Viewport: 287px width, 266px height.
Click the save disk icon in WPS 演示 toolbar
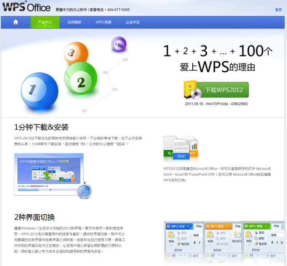click(213, 255)
